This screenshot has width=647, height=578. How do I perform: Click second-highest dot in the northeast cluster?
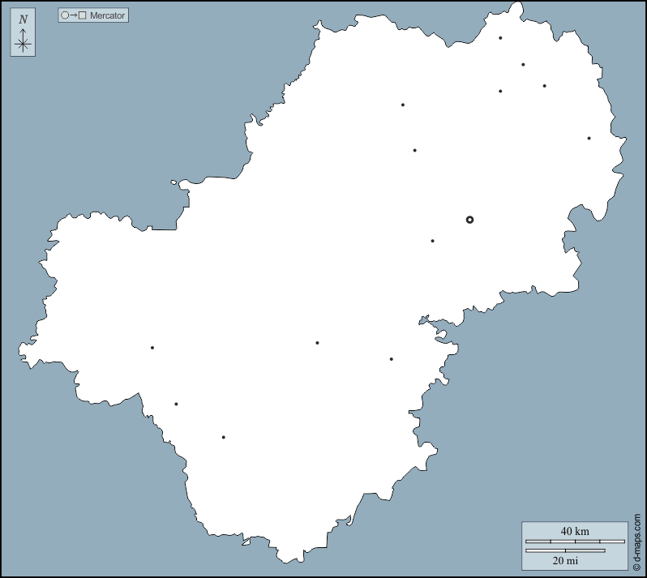click(523, 64)
